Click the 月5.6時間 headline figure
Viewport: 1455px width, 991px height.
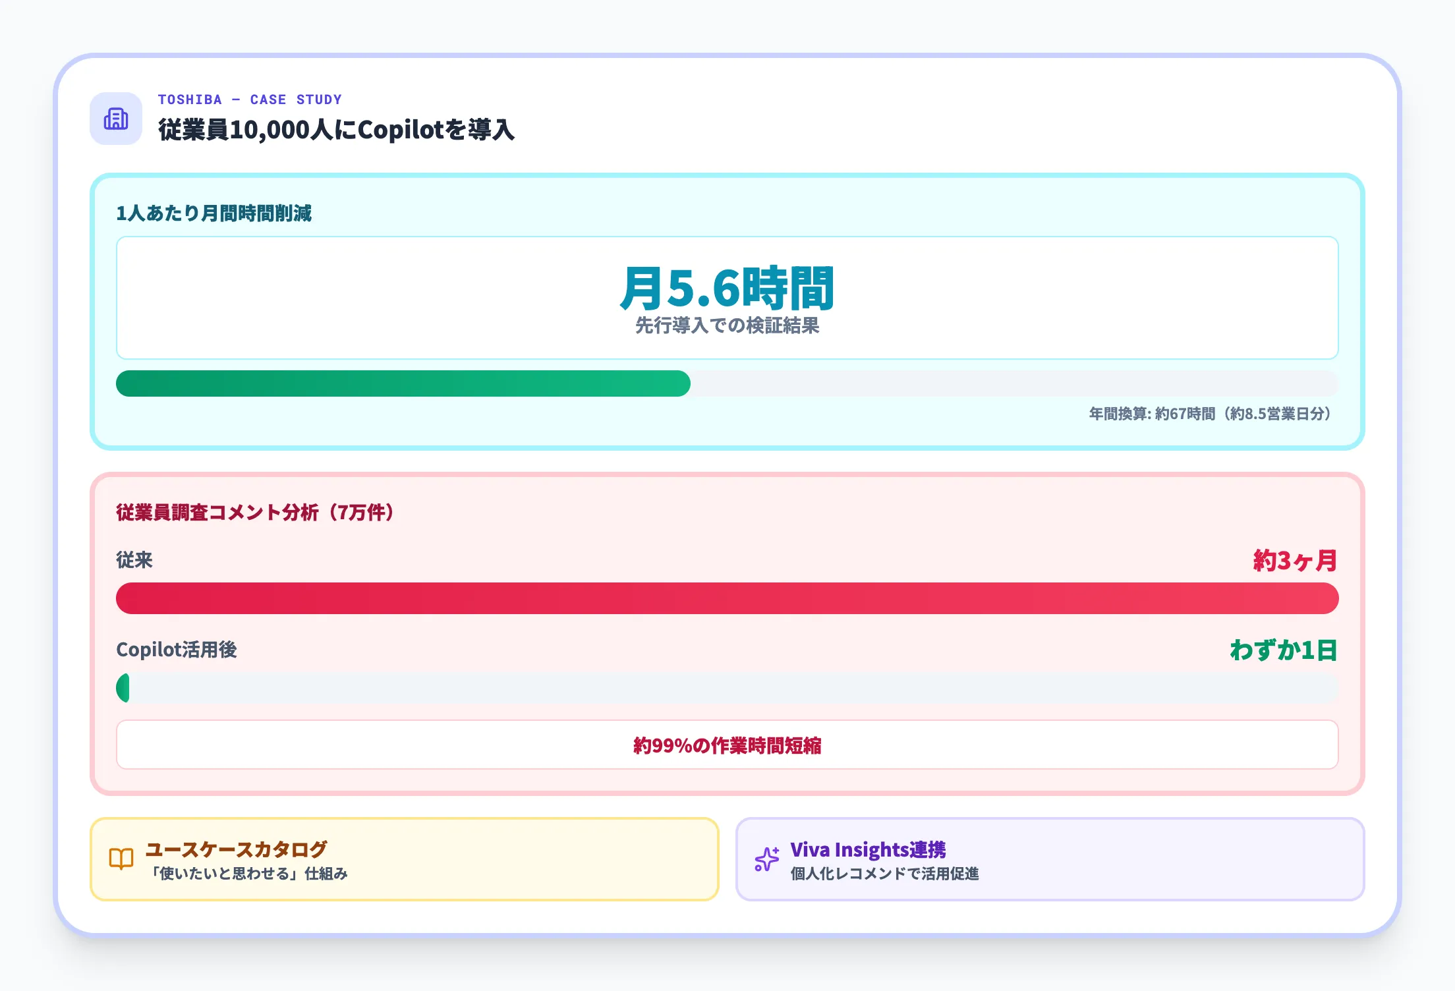pos(727,288)
